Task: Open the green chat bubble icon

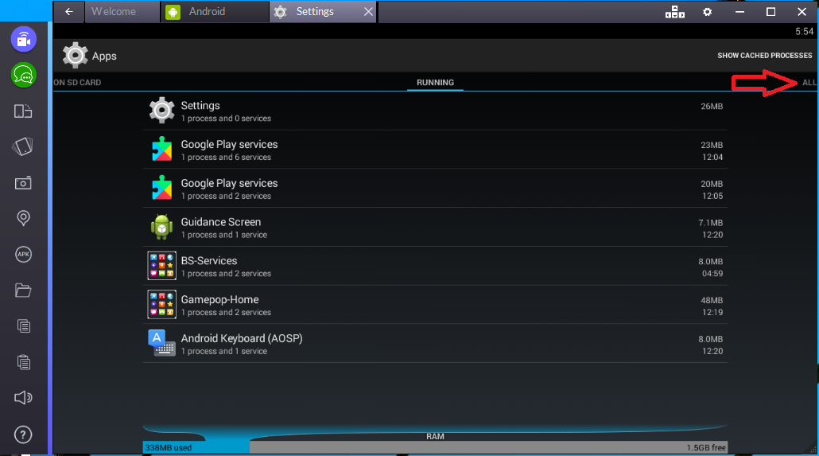Action: (x=24, y=76)
